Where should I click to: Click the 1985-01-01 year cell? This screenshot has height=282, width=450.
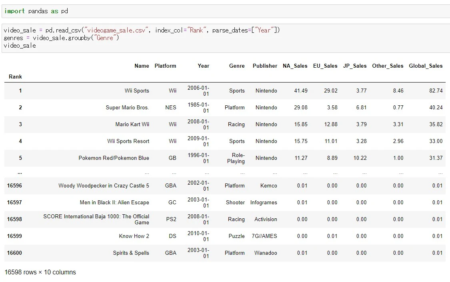click(198, 107)
